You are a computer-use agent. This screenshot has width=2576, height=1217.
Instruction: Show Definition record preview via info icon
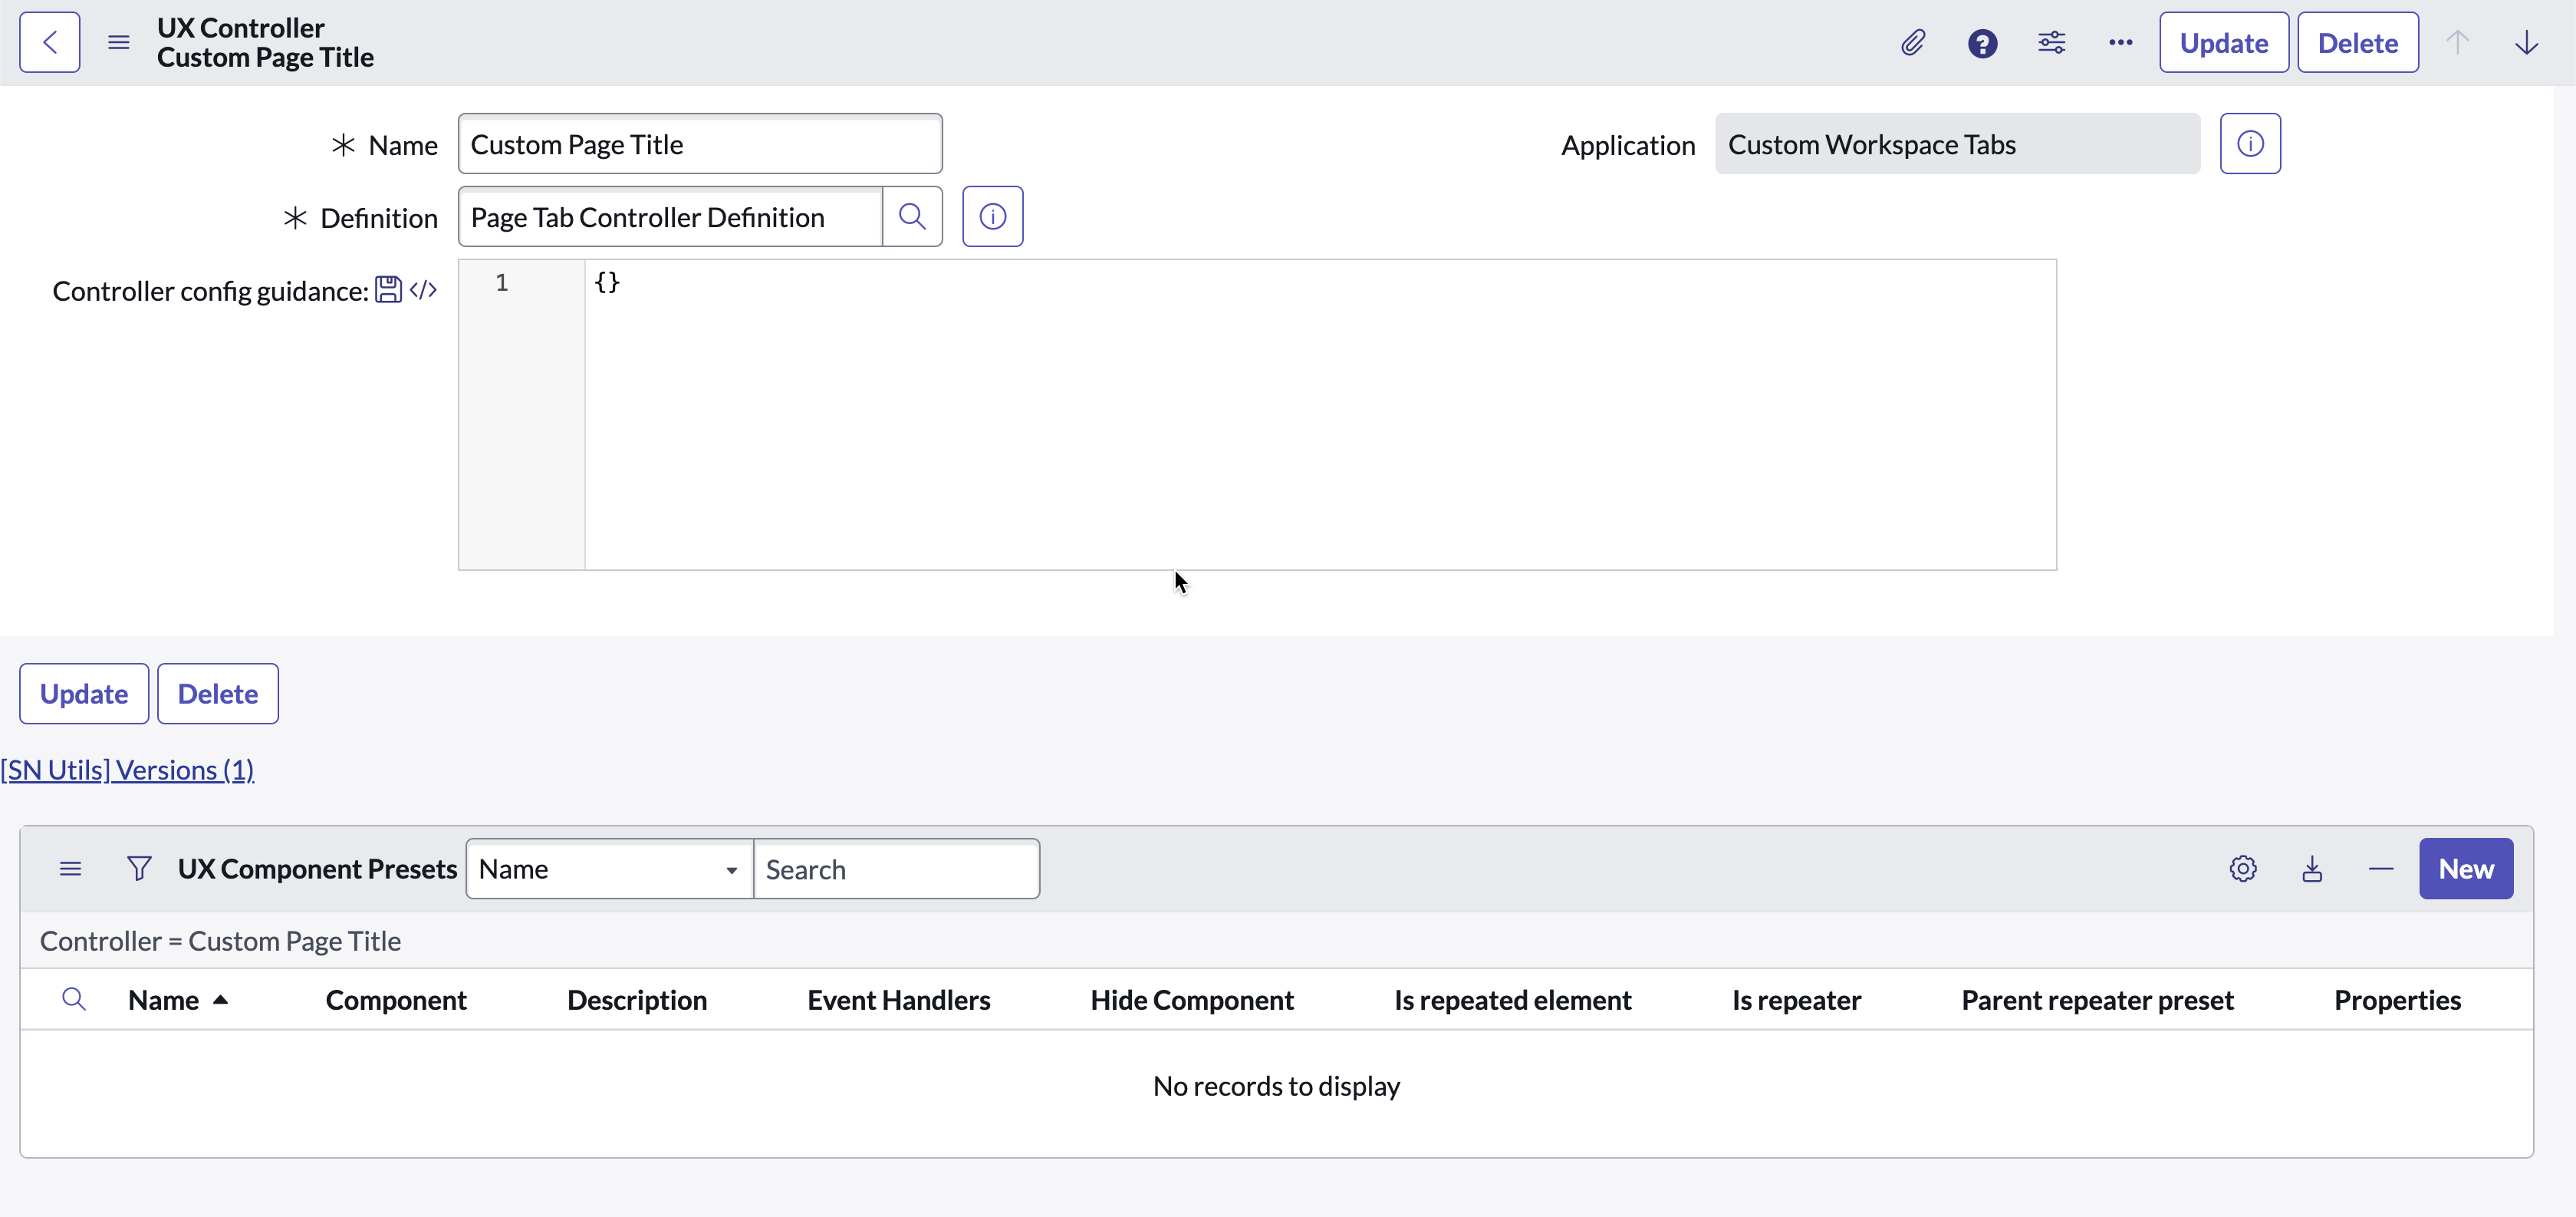coord(992,216)
